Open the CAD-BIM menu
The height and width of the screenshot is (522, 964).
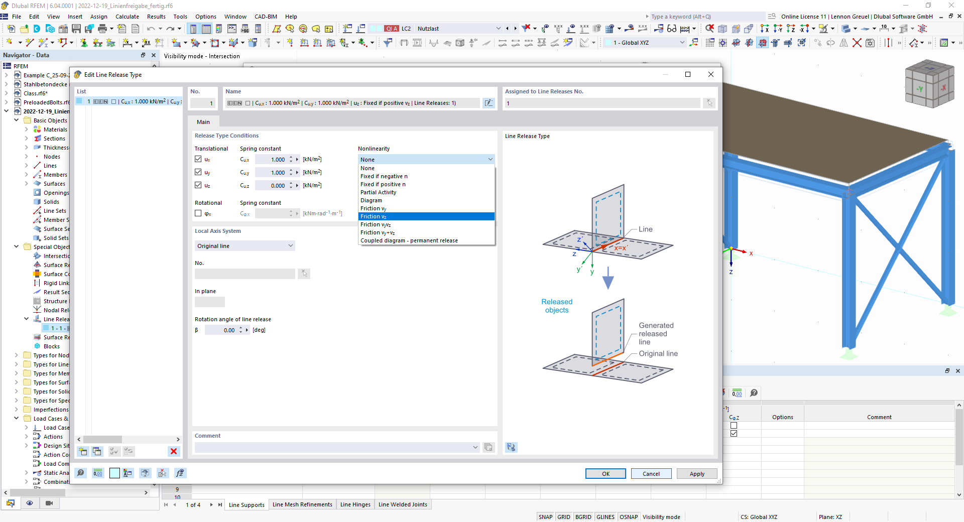(266, 17)
